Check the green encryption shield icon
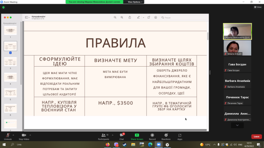 (4, 7)
